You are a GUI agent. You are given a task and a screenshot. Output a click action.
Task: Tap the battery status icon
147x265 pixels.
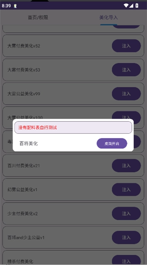[x=137, y=6]
